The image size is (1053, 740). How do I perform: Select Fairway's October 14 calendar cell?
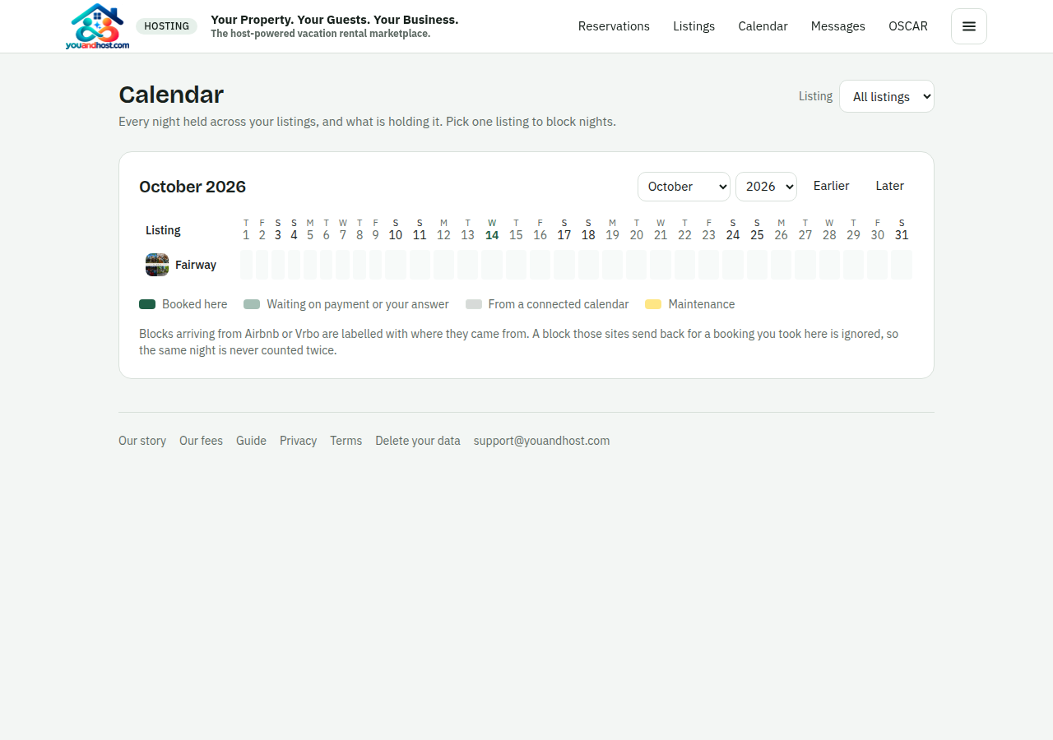492,265
